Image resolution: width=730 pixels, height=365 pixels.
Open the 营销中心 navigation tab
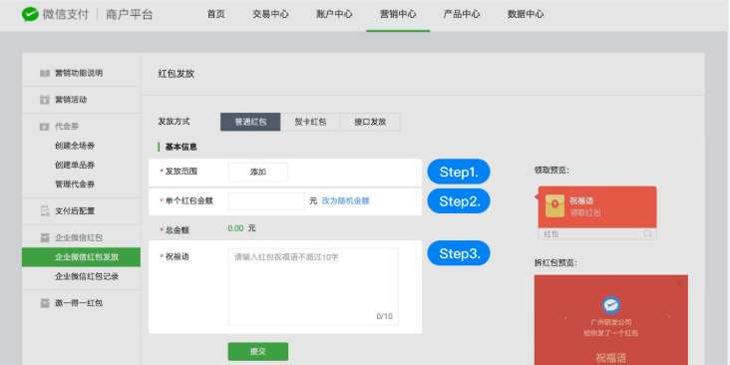point(398,14)
